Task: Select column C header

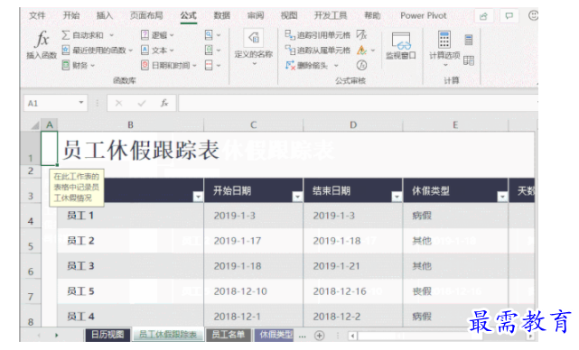Action: [253, 125]
